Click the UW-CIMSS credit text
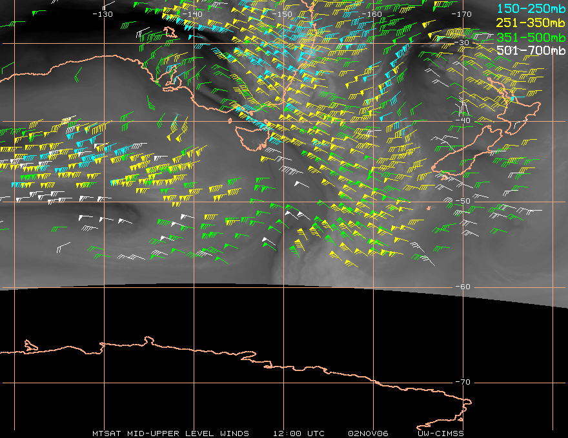568x438 pixels. (x=441, y=433)
